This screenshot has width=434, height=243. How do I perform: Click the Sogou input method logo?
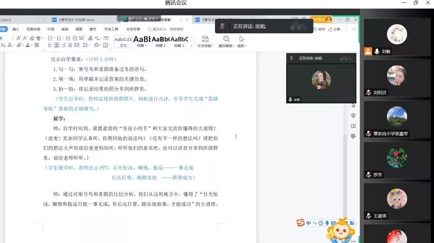(301, 223)
